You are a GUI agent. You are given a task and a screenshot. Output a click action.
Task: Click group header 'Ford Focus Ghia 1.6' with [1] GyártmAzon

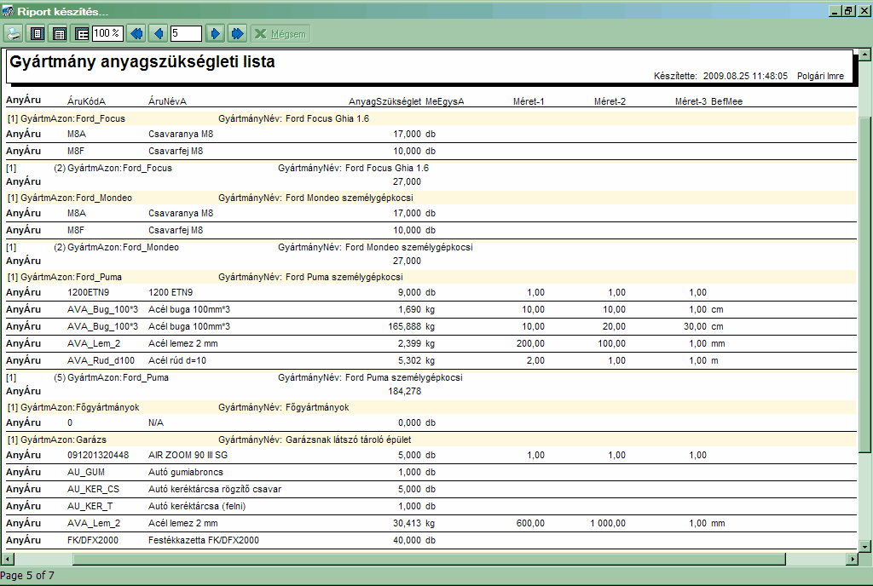click(x=431, y=118)
